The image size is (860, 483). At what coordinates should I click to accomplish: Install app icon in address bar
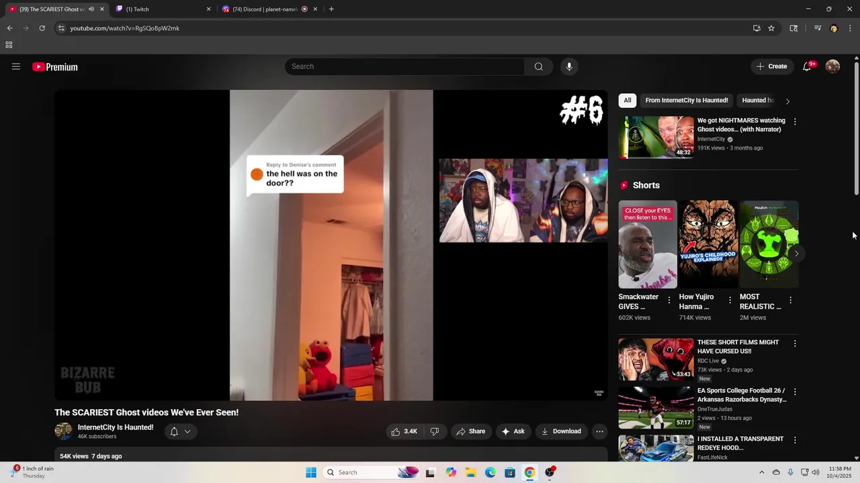tap(757, 28)
